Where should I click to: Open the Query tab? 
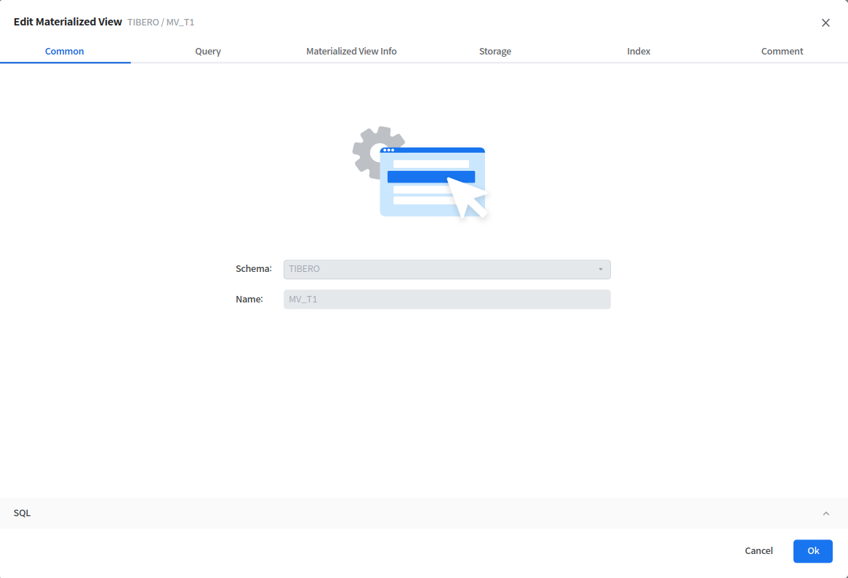point(208,52)
